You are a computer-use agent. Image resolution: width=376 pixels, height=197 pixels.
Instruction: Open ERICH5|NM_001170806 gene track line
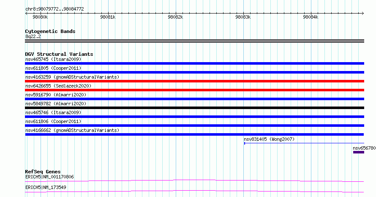click(x=194, y=181)
